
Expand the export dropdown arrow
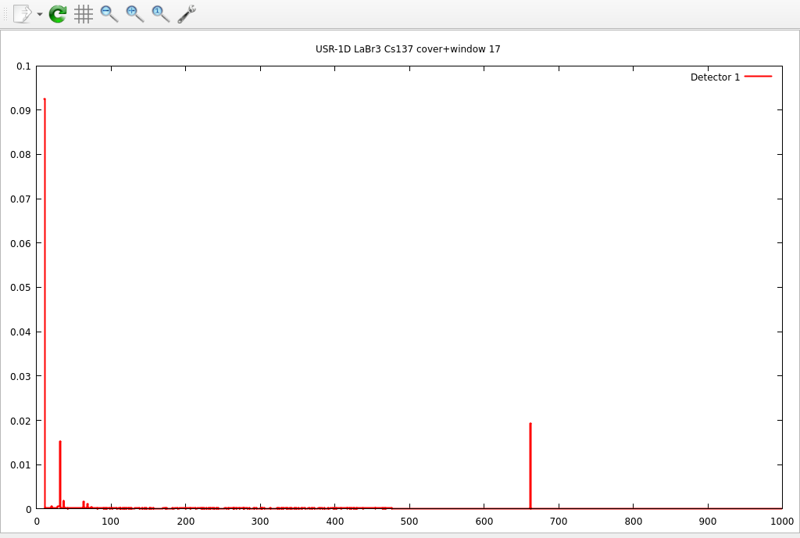[x=40, y=14]
